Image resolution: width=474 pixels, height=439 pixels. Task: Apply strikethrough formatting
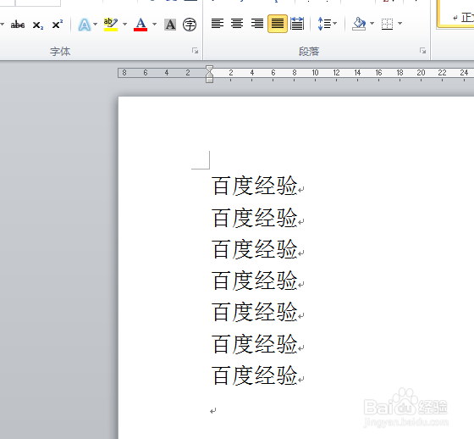(18, 25)
